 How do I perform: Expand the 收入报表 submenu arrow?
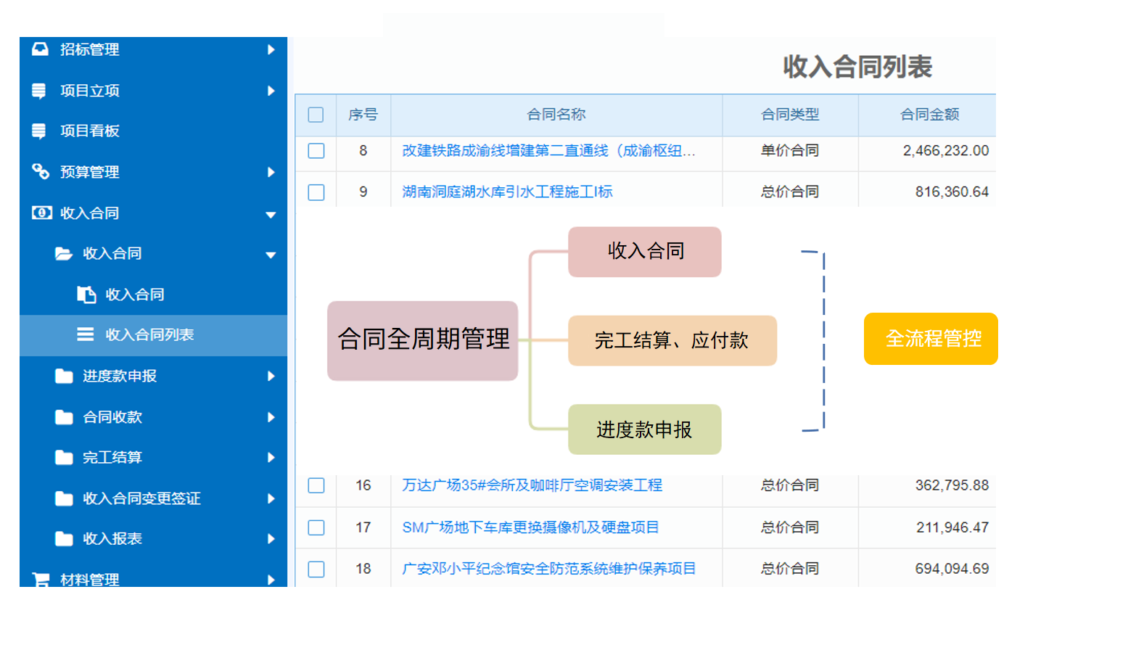pyautogui.click(x=271, y=539)
